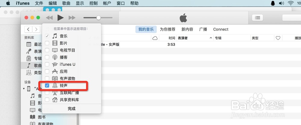The height and width of the screenshot is (125, 301).
Task: Select the 专辑 sidebar icon
Action: point(29,58)
